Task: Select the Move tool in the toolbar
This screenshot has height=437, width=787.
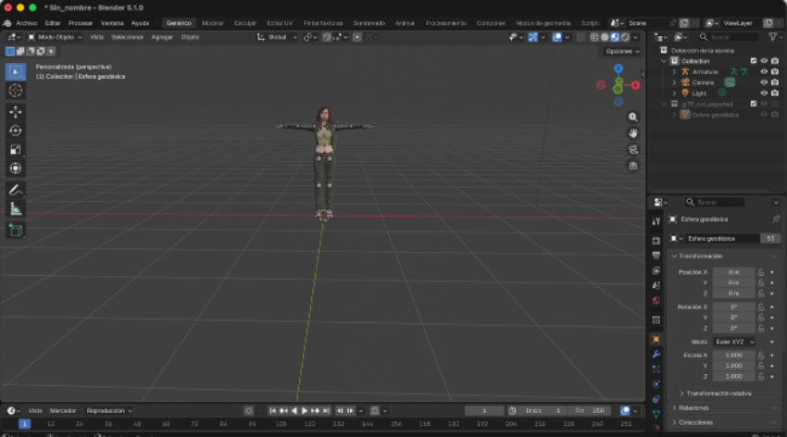Action: pyautogui.click(x=15, y=111)
